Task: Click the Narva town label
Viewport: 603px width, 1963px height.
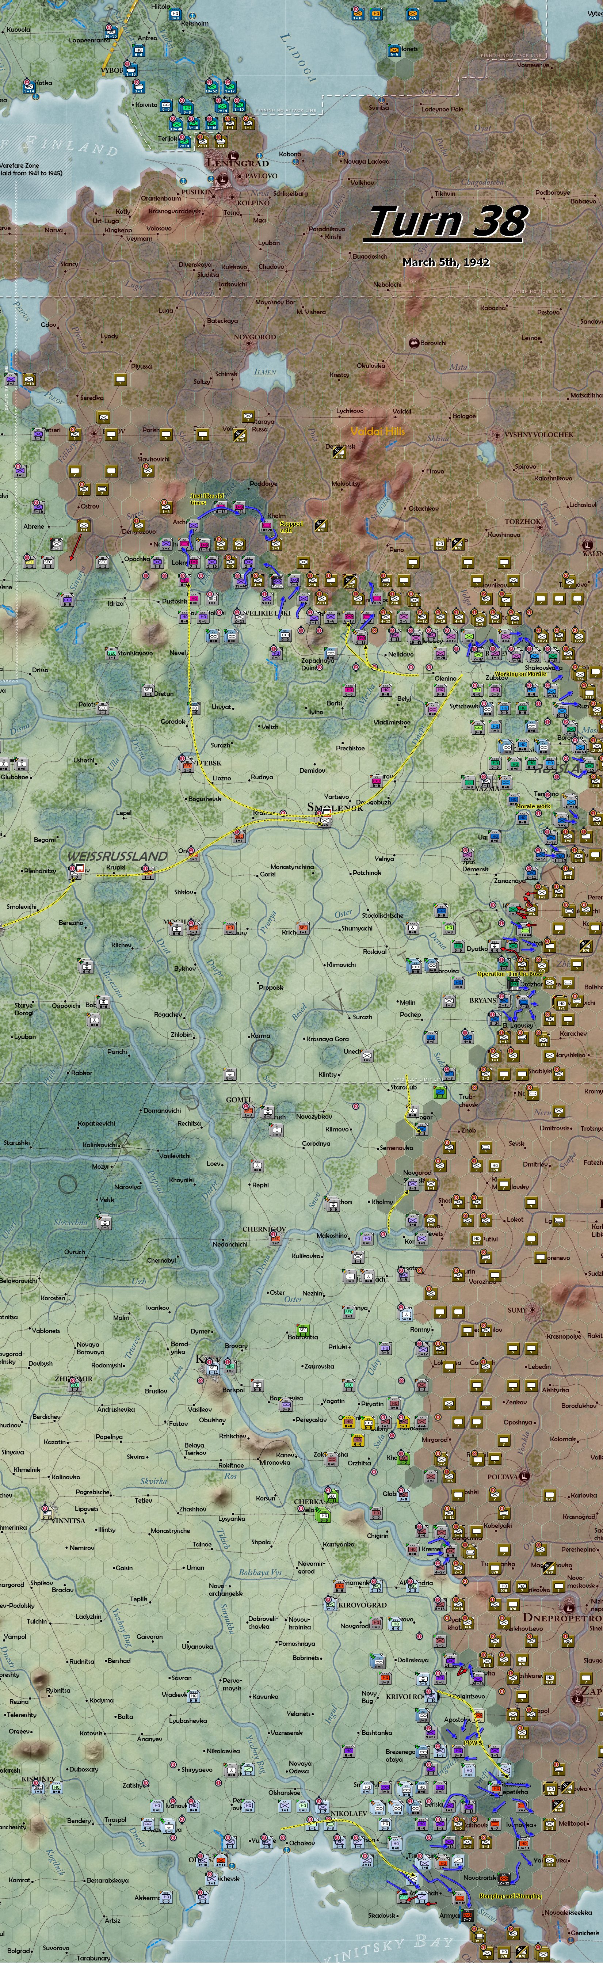Action: [53, 229]
